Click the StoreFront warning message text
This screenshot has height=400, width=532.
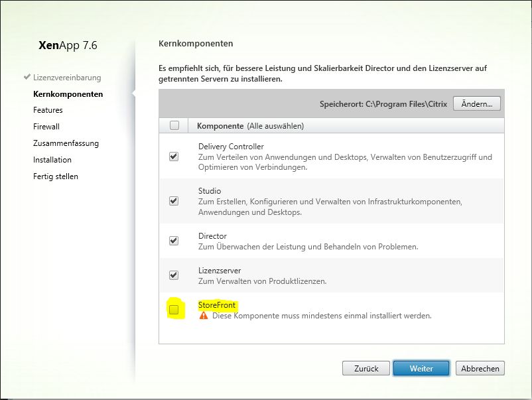pos(322,316)
